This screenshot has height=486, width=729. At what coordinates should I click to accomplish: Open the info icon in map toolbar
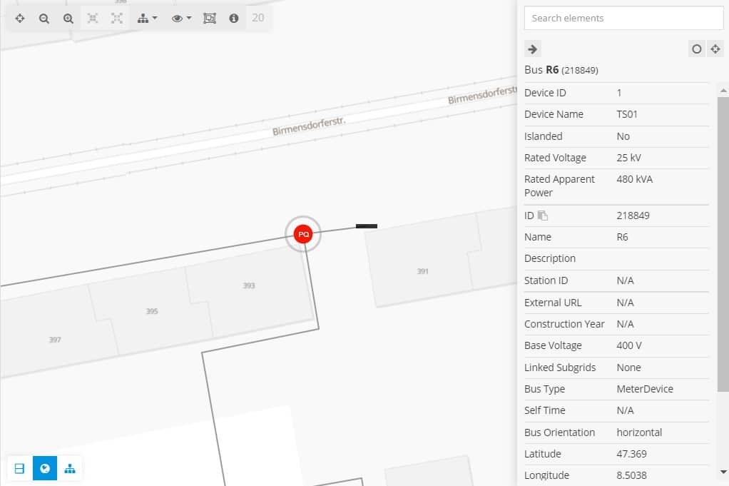(x=233, y=19)
